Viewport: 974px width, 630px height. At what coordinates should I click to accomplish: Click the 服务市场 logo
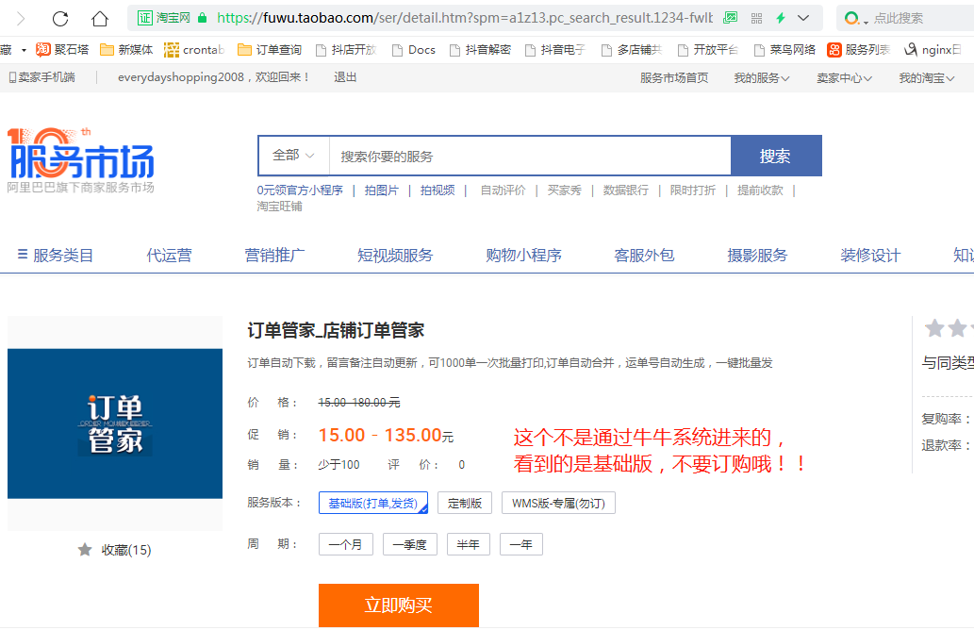pos(81,159)
